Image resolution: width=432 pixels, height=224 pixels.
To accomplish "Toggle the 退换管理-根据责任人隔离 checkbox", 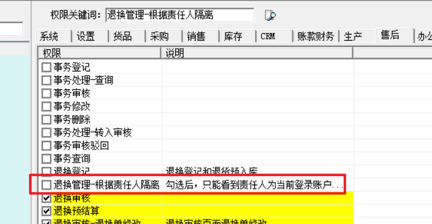I will tap(46, 185).
